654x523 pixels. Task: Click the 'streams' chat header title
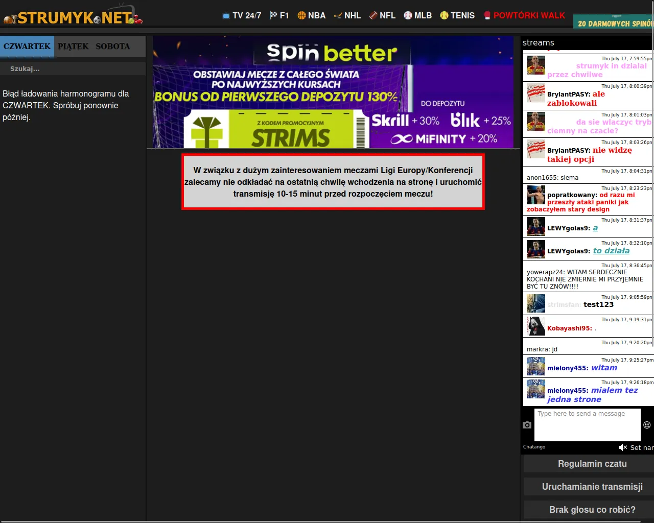[x=539, y=43]
